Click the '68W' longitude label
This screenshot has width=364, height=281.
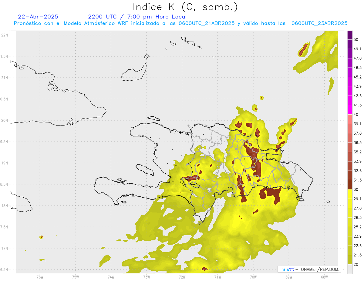click(x=324, y=277)
